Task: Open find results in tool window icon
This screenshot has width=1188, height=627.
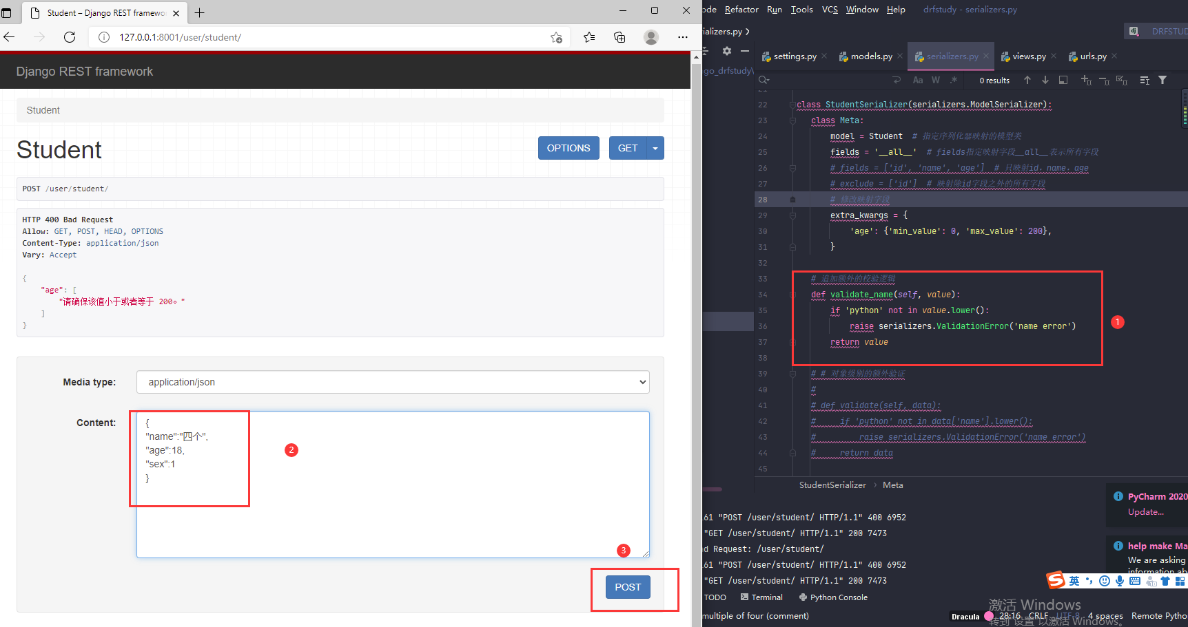Action: click(1145, 81)
